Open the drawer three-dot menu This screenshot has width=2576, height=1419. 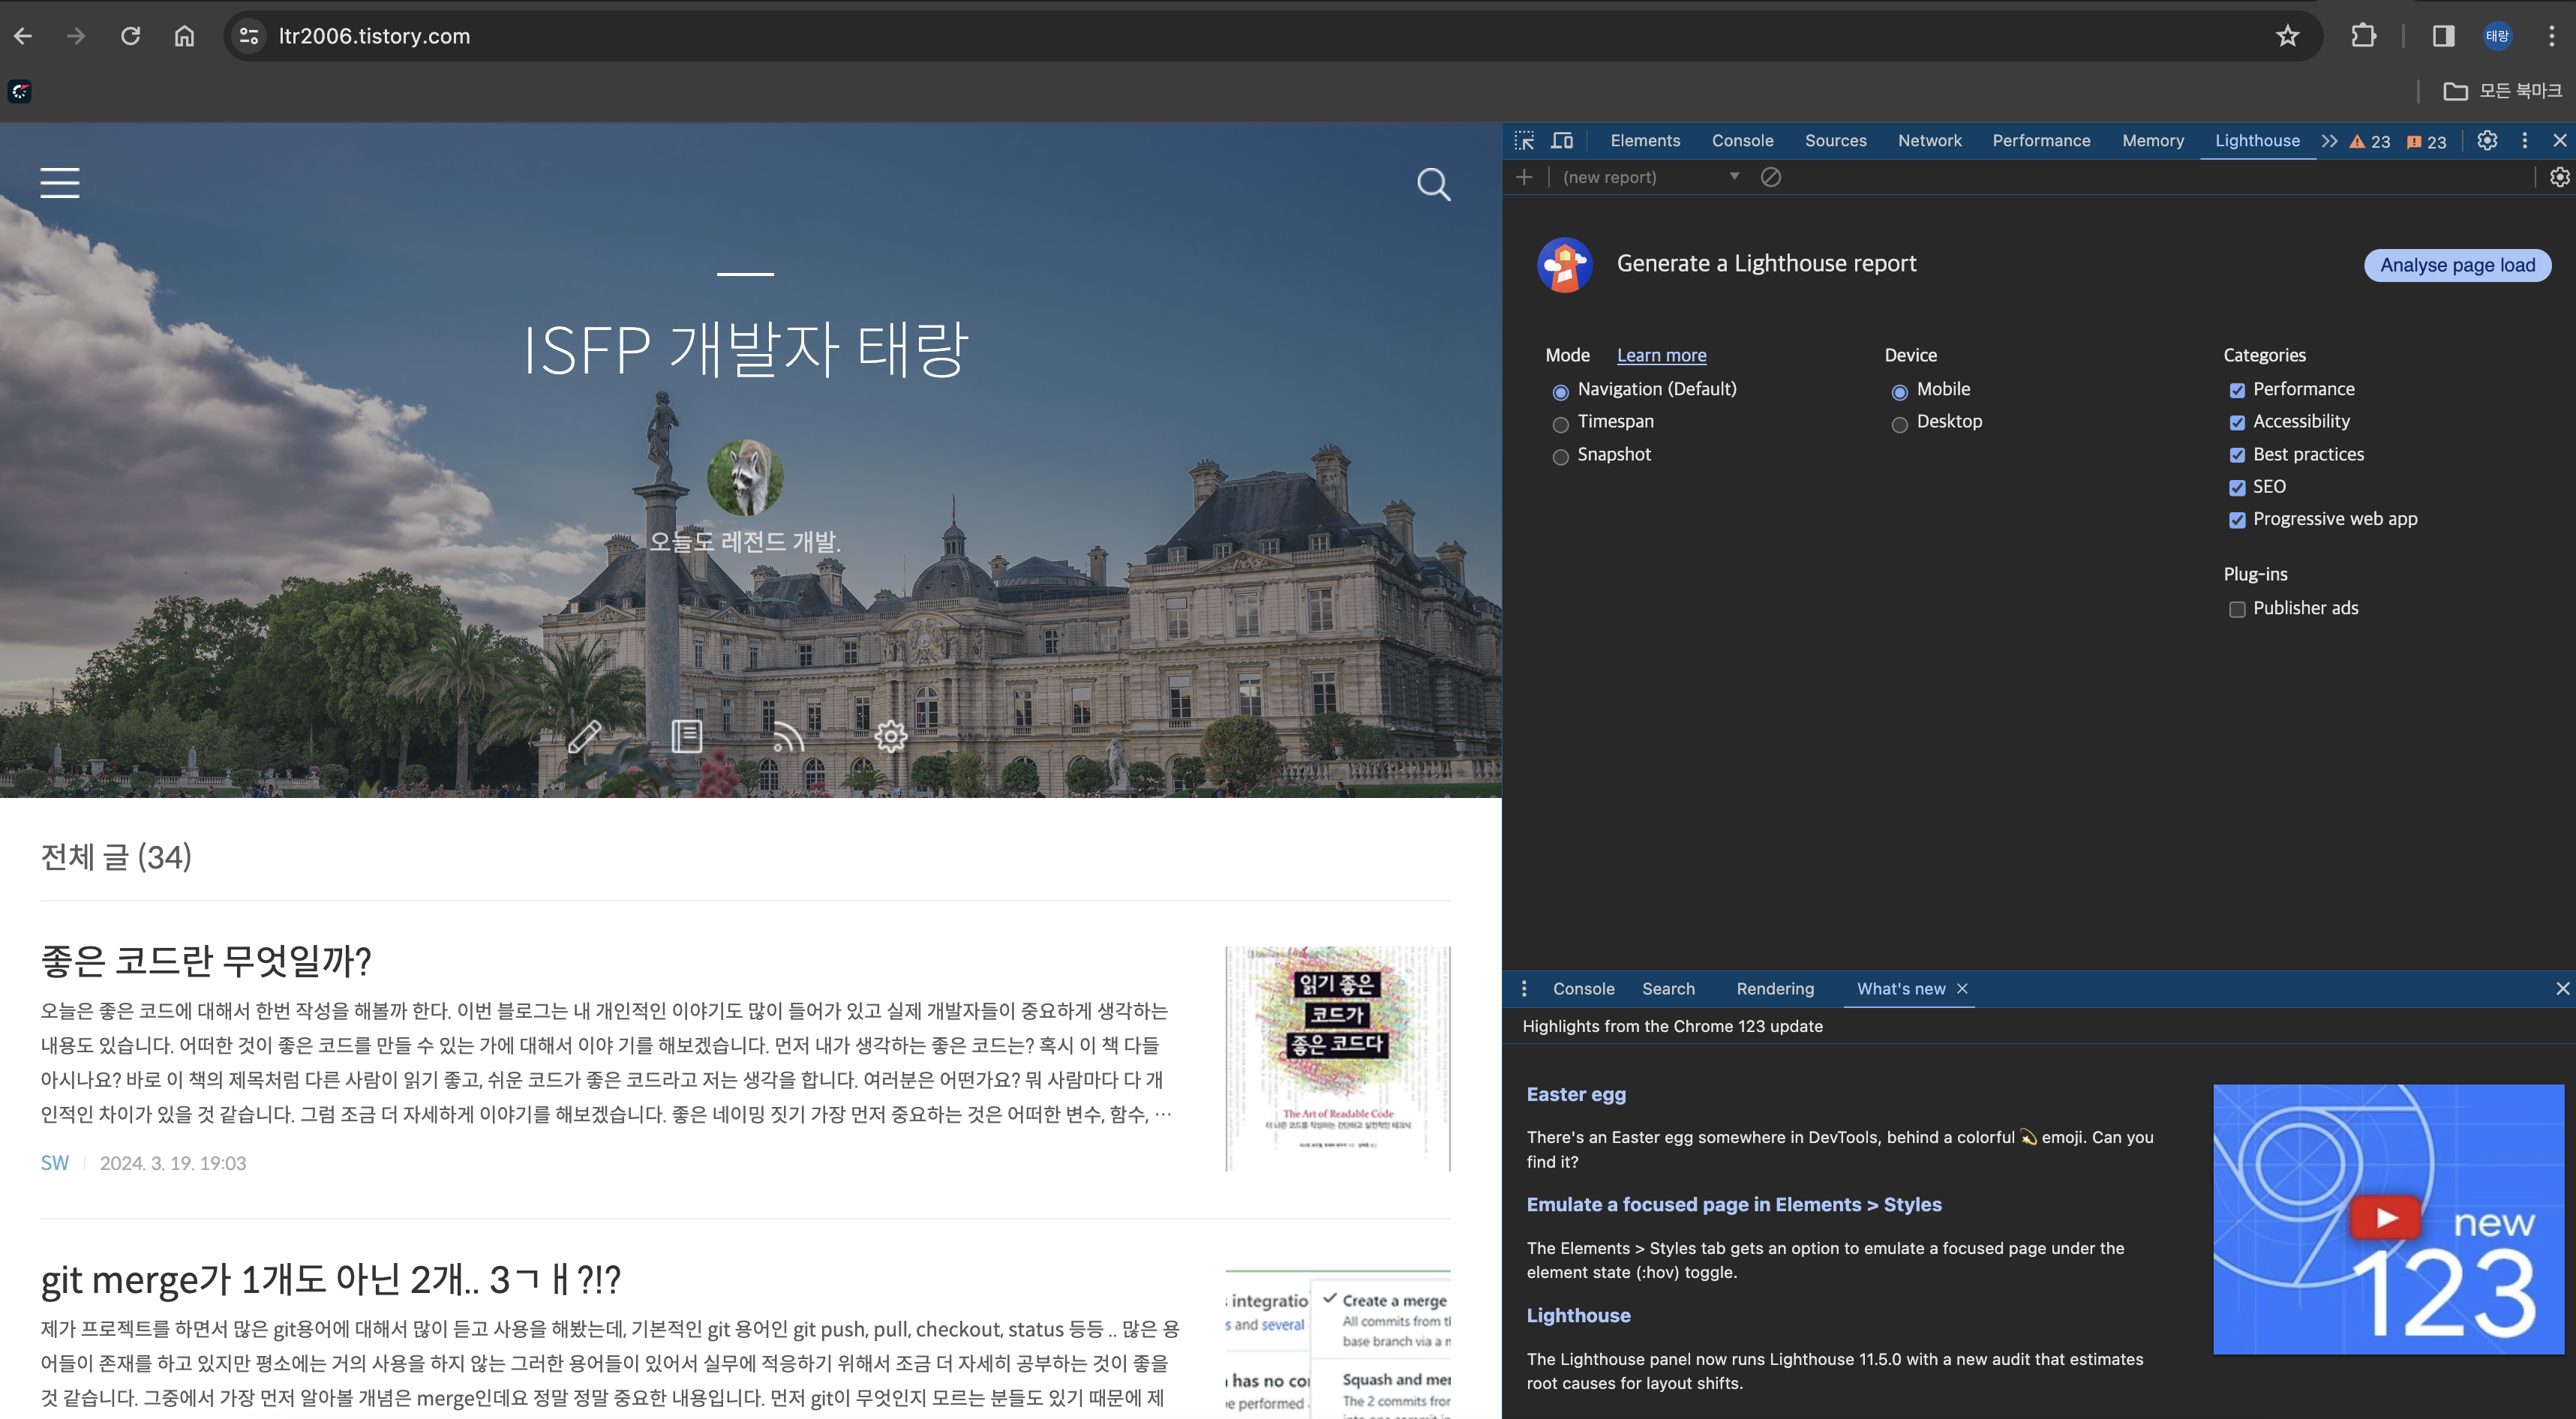click(x=1524, y=988)
